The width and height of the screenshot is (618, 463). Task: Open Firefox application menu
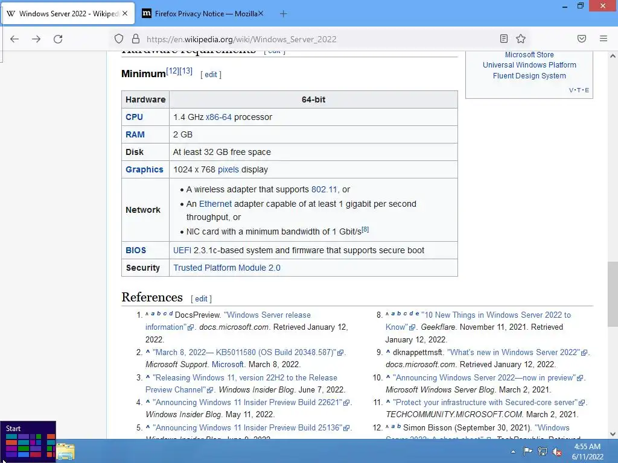pos(604,39)
